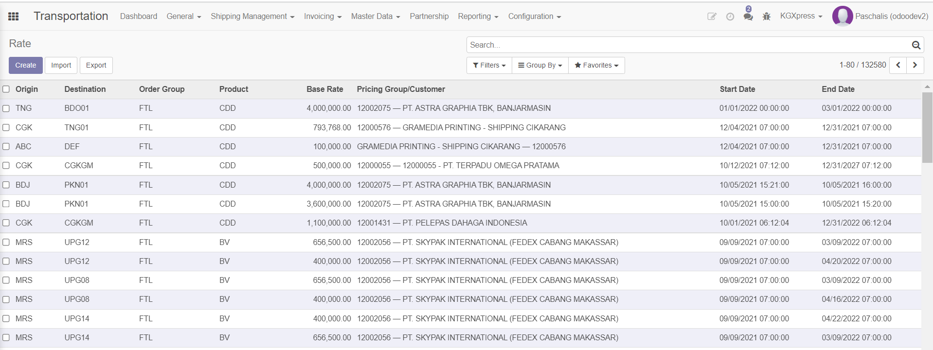Open the activities clock icon
933x350 pixels.
[x=730, y=17]
